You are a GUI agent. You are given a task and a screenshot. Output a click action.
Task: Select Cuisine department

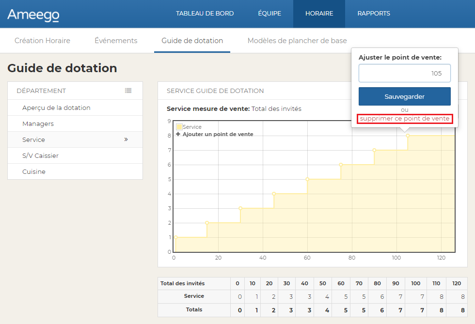click(34, 171)
